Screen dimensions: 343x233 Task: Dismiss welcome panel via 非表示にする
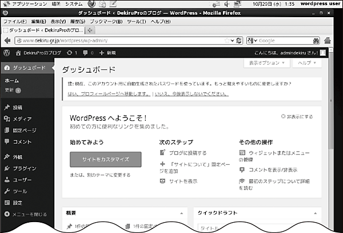point(297,116)
